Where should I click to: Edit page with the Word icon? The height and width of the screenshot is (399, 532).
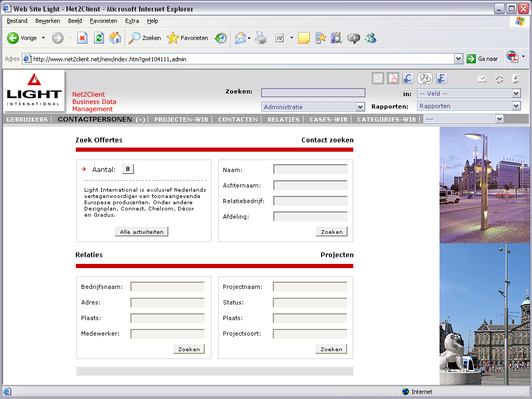pyautogui.click(x=280, y=38)
